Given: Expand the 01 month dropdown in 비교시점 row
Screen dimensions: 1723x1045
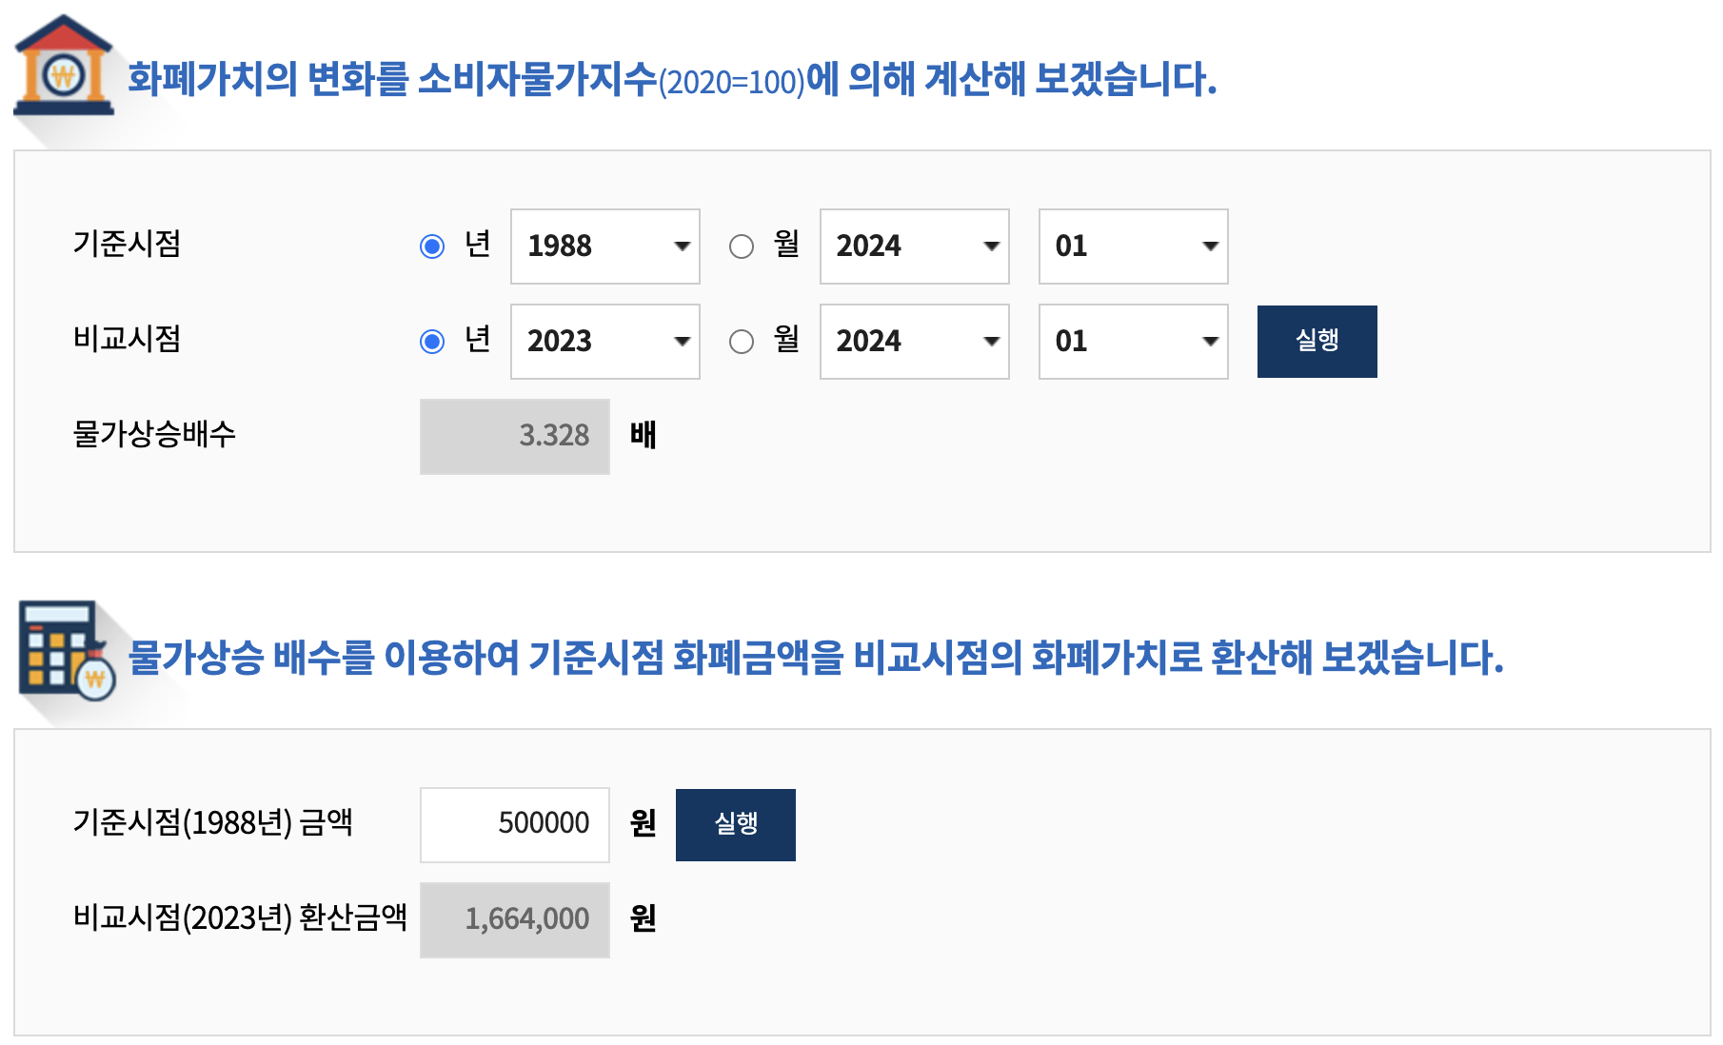Looking at the screenshot, I should click(x=1132, y=341).
